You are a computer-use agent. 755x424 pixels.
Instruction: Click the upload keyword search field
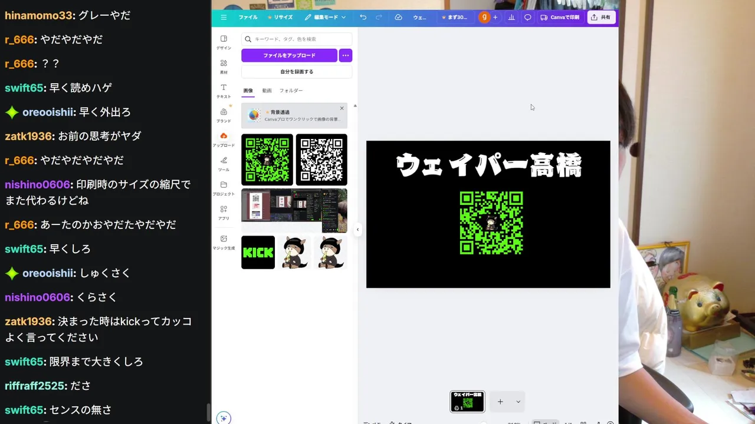(297, 39)
